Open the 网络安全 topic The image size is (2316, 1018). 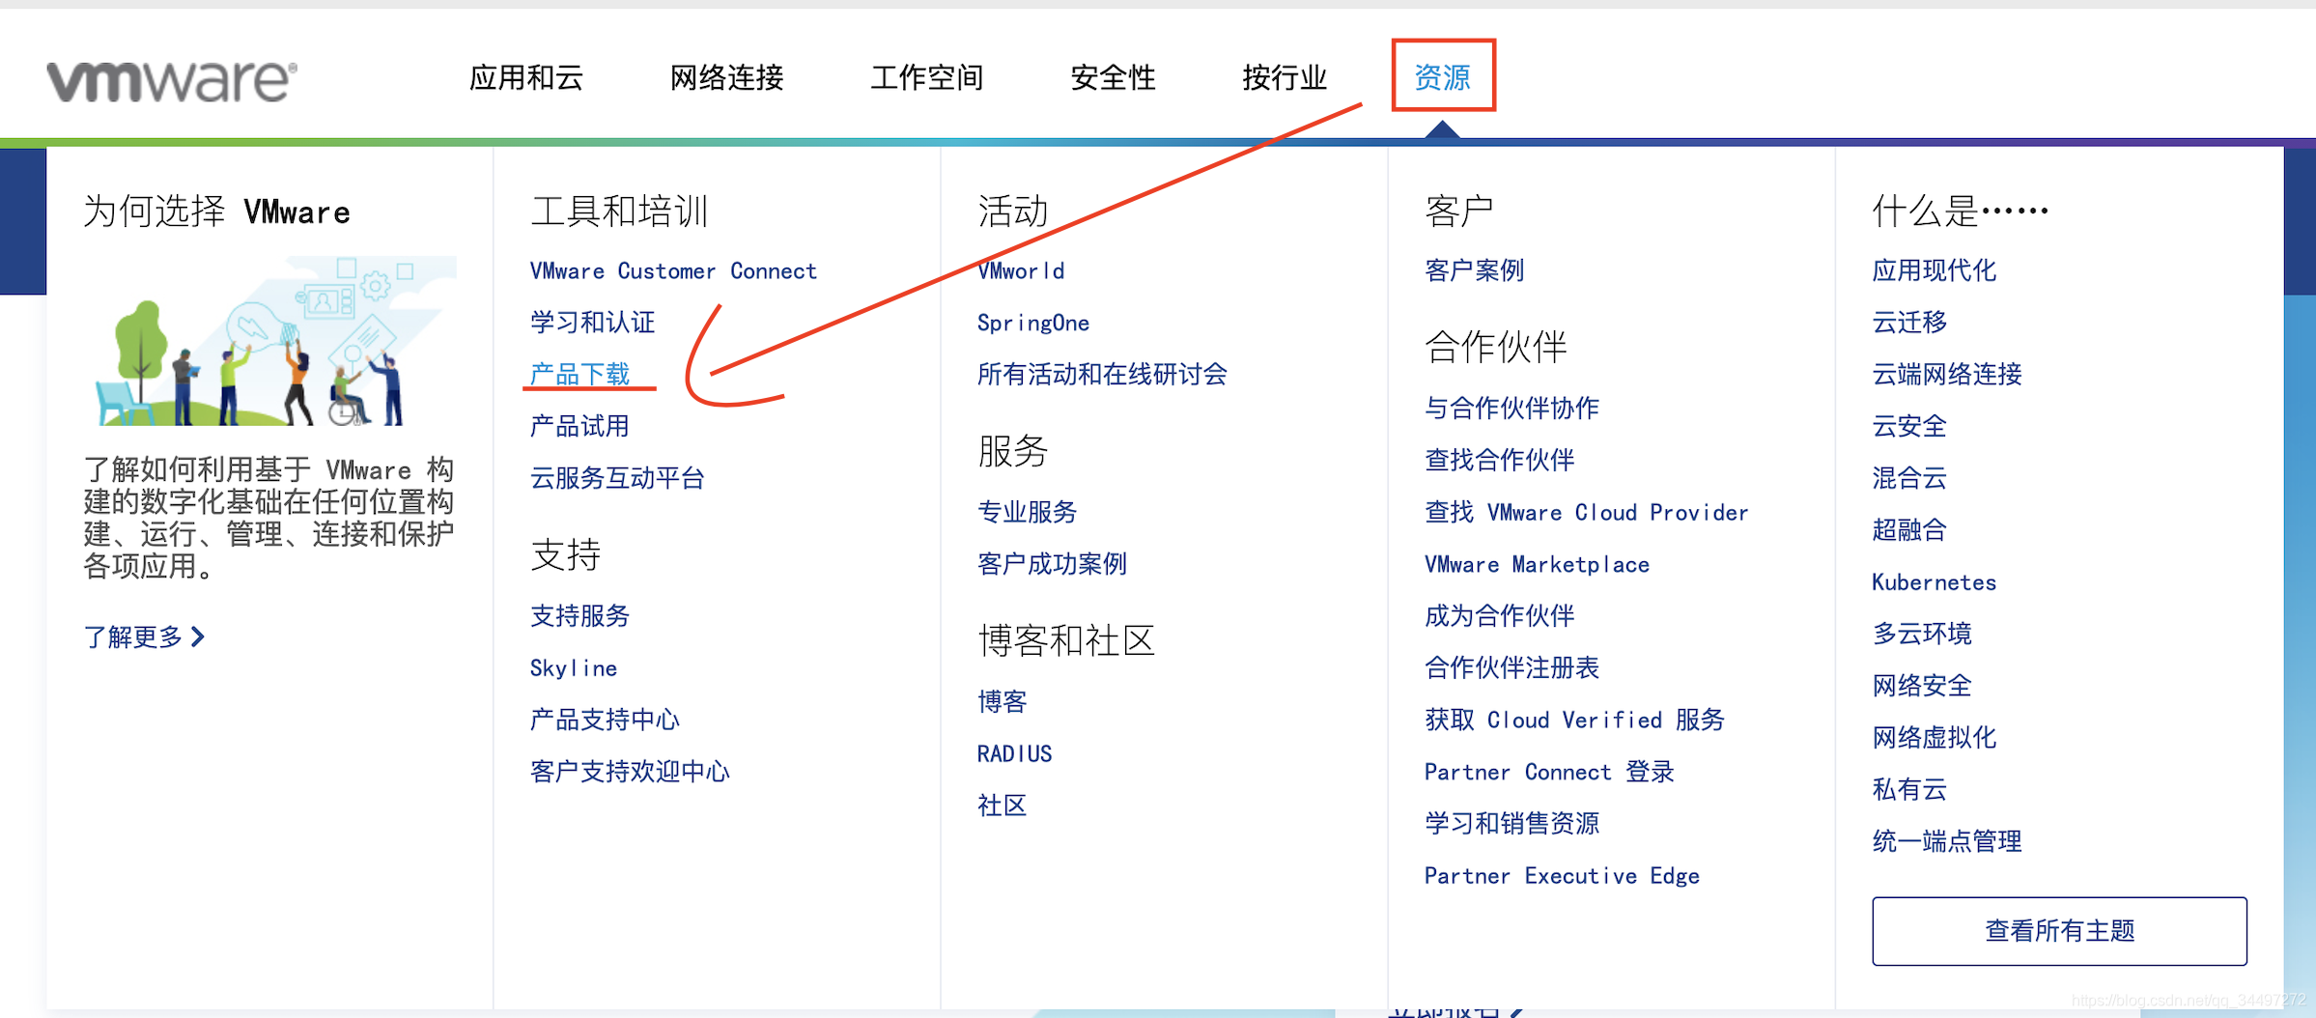pyautogui.click(x=1922, y=686)
